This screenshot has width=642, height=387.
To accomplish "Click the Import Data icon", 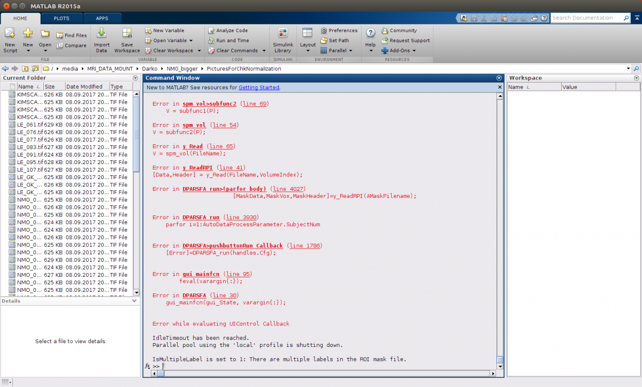I will tap(102, 41).
